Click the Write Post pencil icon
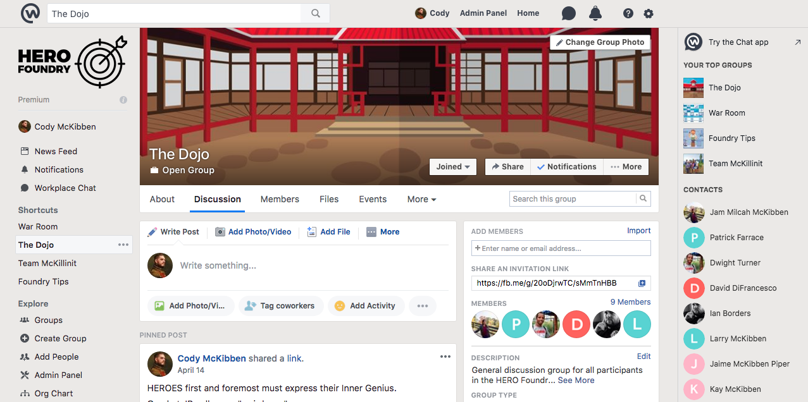 [x=152, y=232]
